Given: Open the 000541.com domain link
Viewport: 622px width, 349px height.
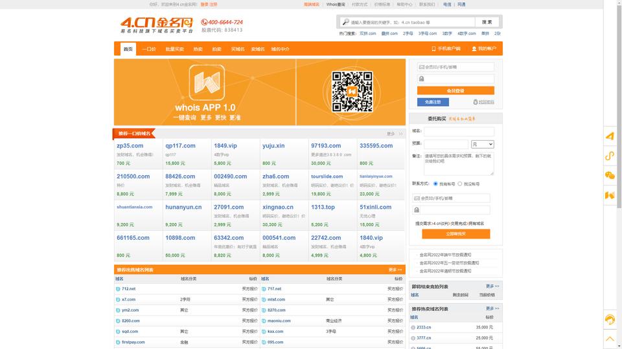Looking at the screenshot, I should [279, 238].
